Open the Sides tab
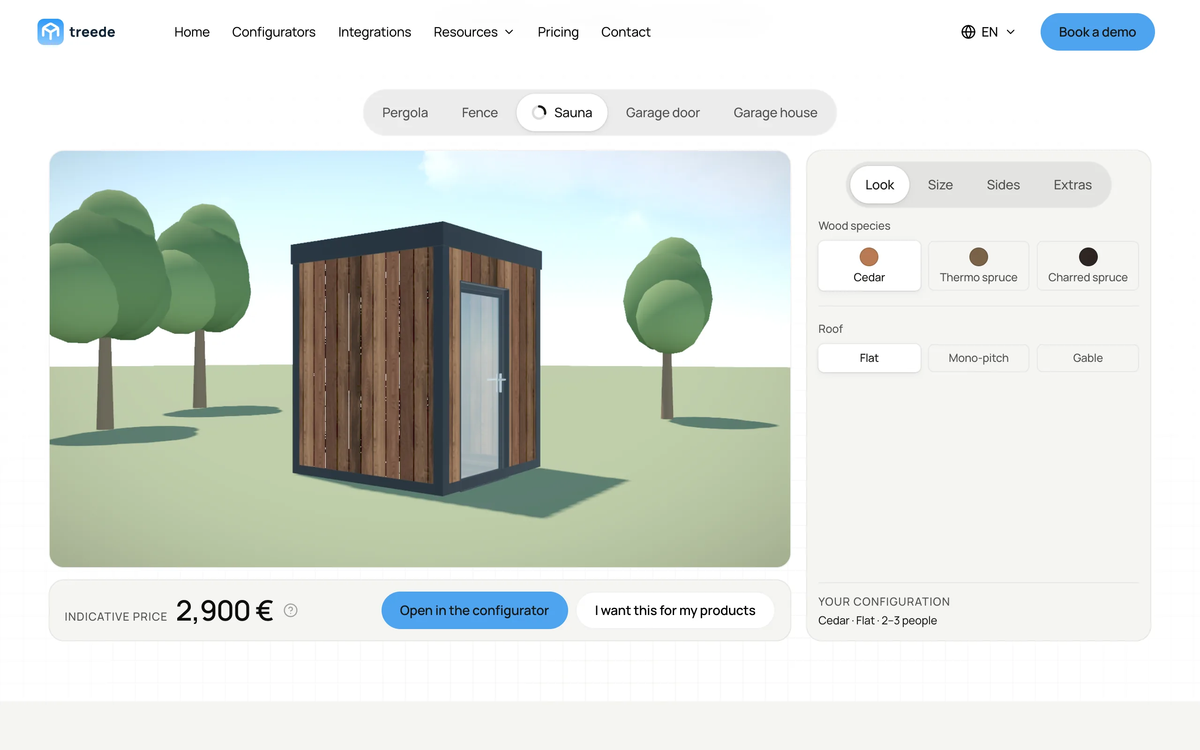Image resolution: width=1200 pixels, height=750 pixels. [1003, 185]
